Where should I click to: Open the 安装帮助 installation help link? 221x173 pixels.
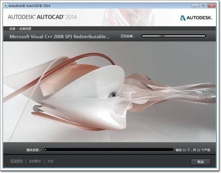pos(17,161)
